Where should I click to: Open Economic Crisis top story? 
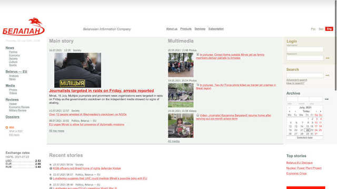[x=296, y=174]
